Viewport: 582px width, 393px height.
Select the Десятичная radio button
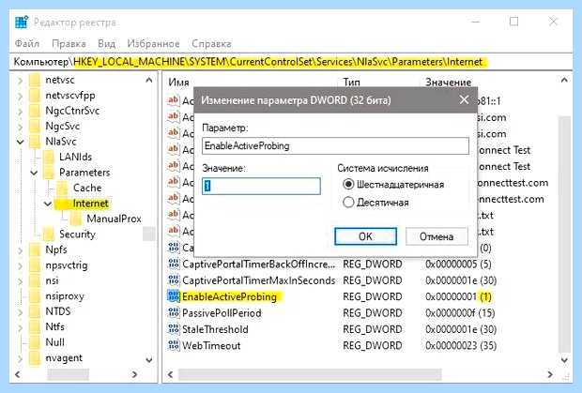[348, 202]
